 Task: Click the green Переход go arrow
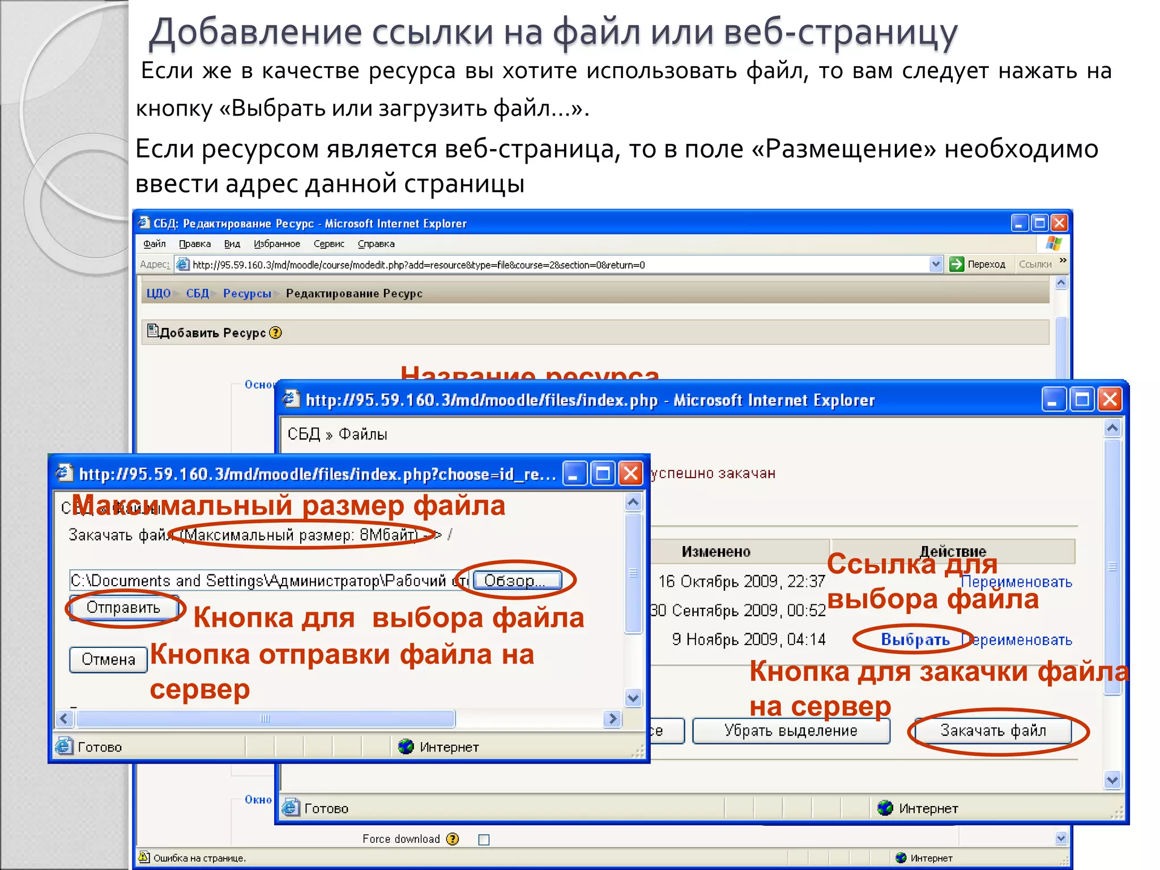[x=957, y=264]
